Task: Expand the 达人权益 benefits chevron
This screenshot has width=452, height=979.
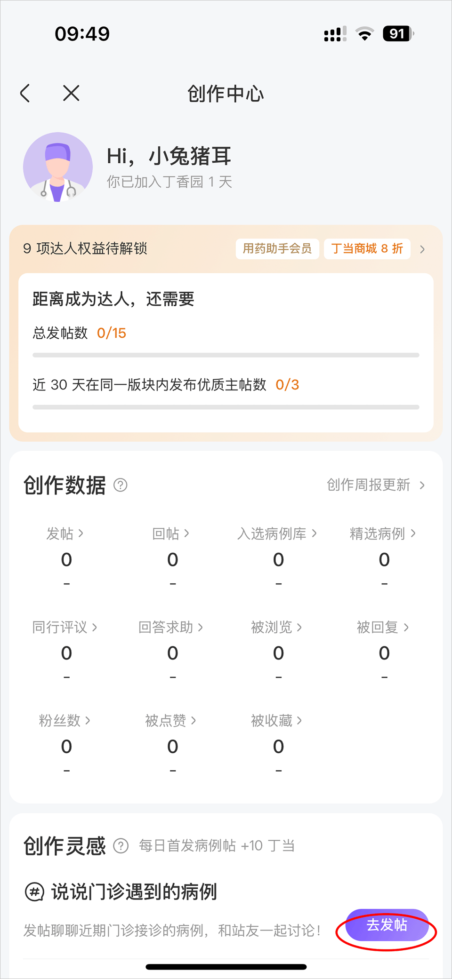Action: [422, 249]
